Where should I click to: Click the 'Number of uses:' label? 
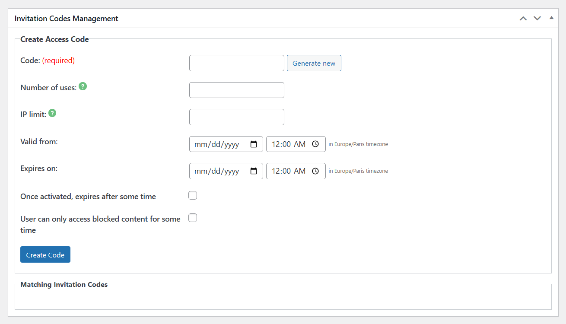click(48, 87)
